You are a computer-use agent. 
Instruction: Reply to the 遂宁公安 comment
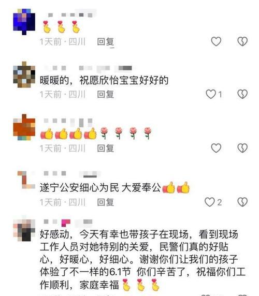point(106,202)
